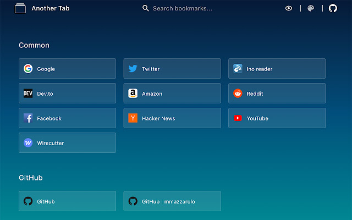Open the GitHub | mmazzarolo bookmark label
This screenshot has height=220, width=352.
click(168, 201)
